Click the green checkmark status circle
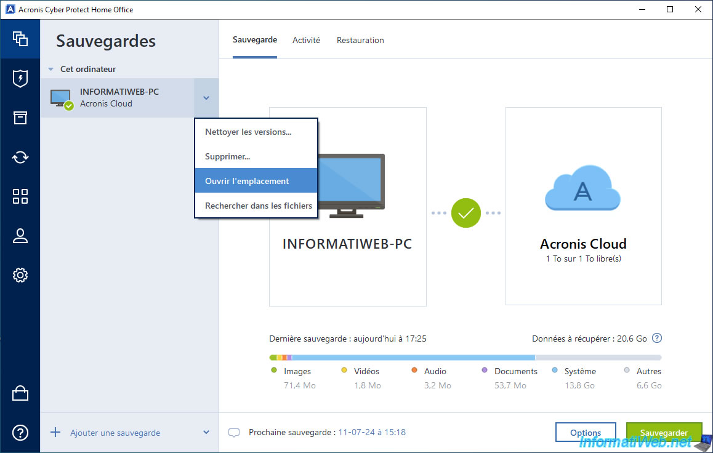Screen dimensions: 713x453 [x=466, y=212]
